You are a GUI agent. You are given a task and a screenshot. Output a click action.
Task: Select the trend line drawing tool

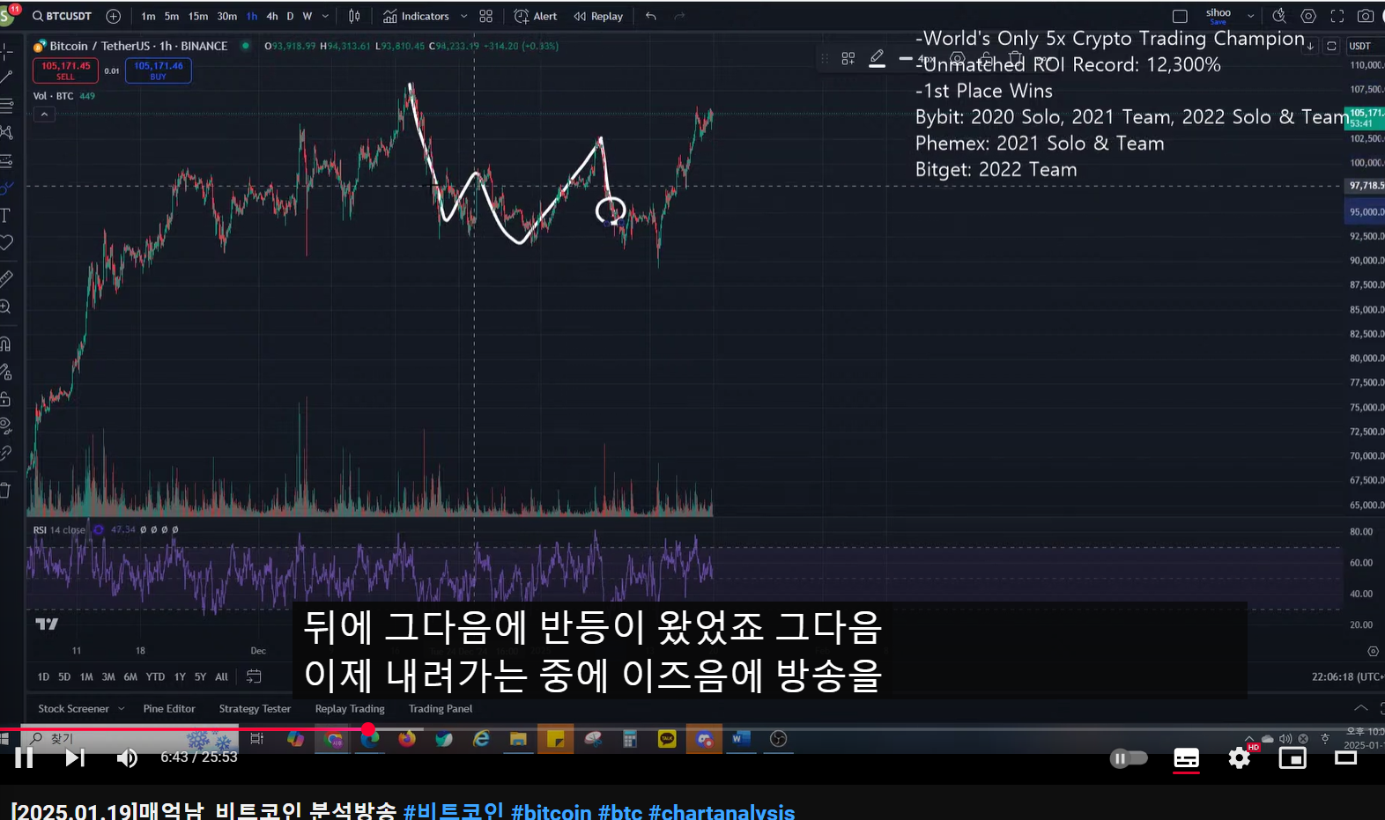[5, 78]
